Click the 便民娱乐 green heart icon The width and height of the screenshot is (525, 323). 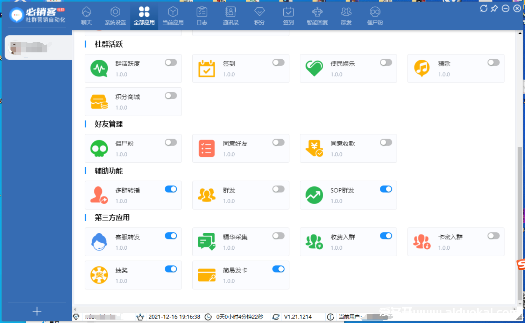pyautogui.click(x=314, y=68)
